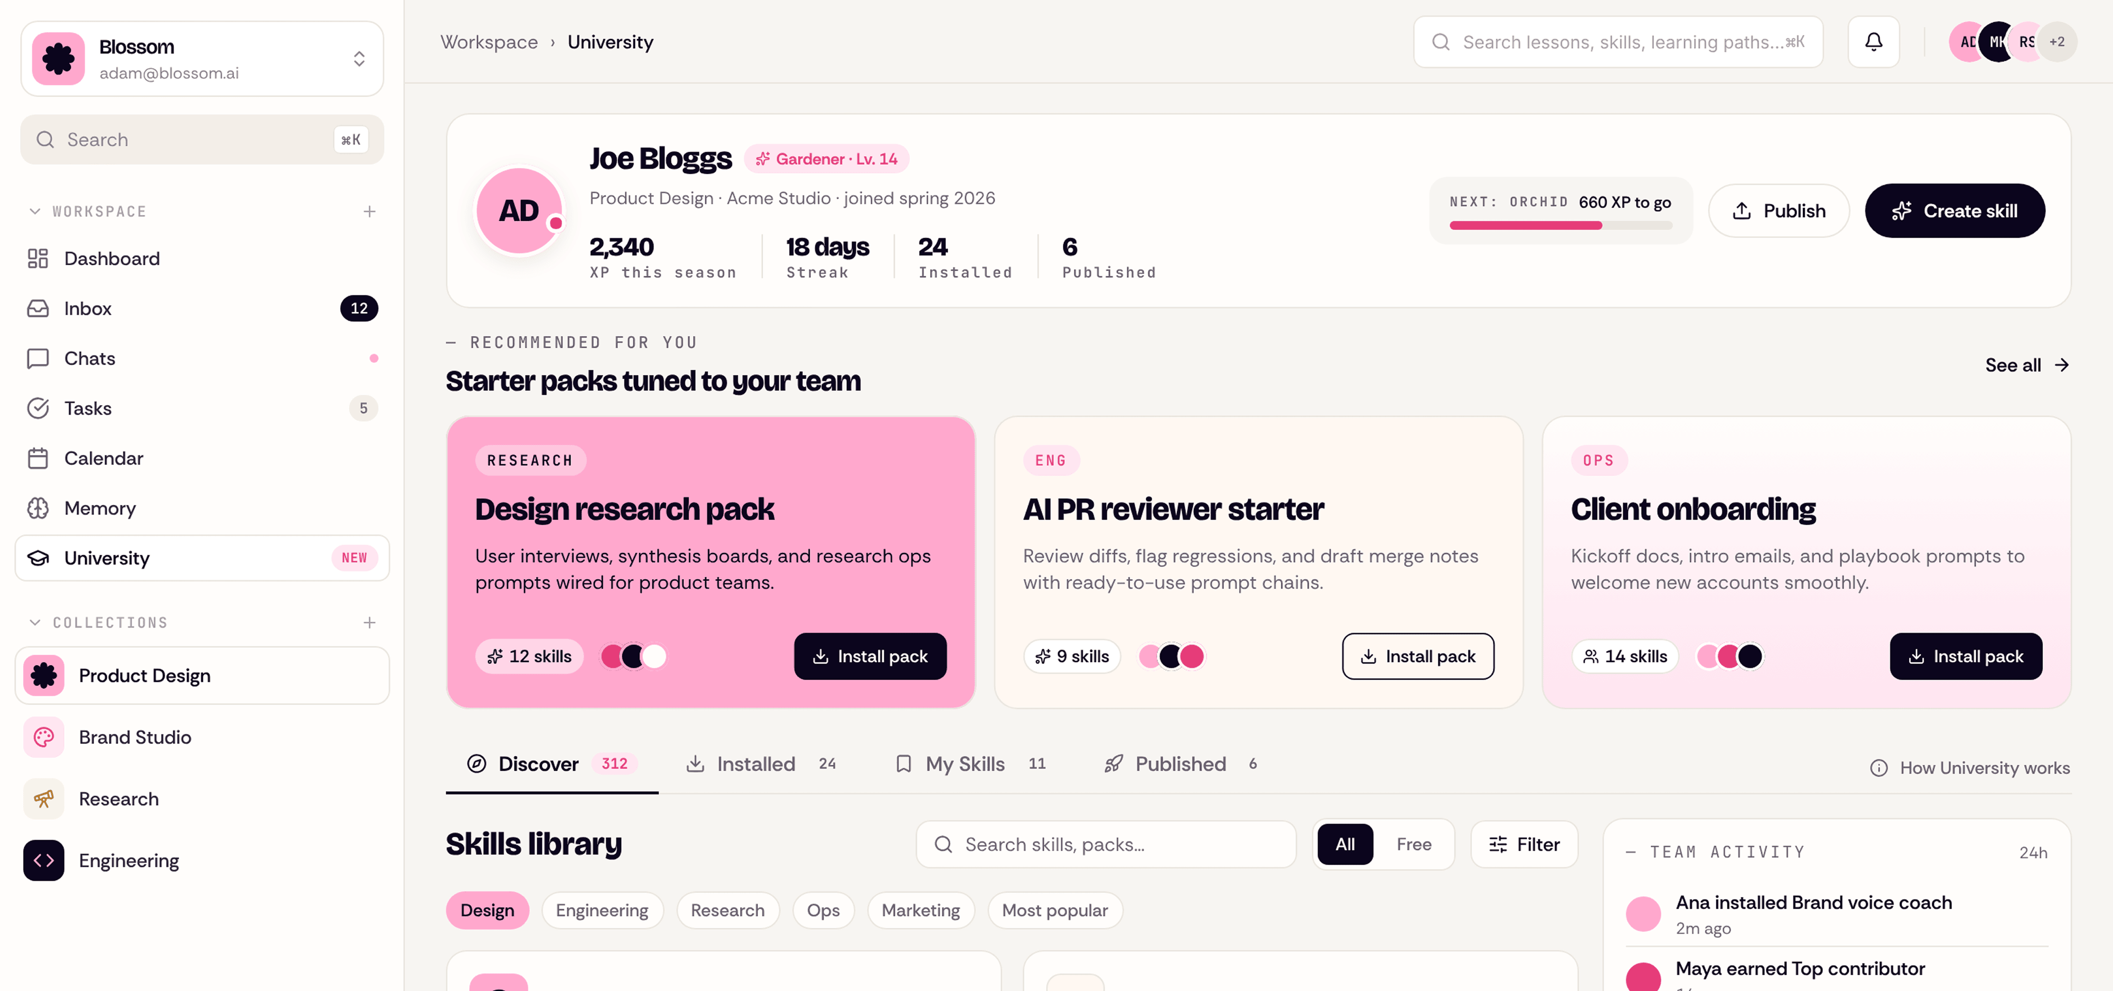
Task: Click Design research pack member avatars
Action: click(633, 656)
